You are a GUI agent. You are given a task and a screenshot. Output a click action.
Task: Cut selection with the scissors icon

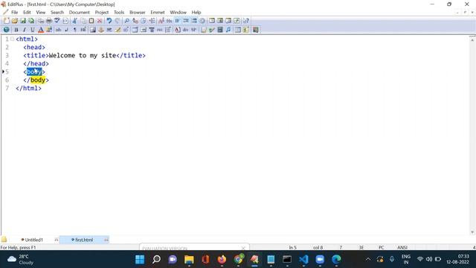(x=74, y=21)
